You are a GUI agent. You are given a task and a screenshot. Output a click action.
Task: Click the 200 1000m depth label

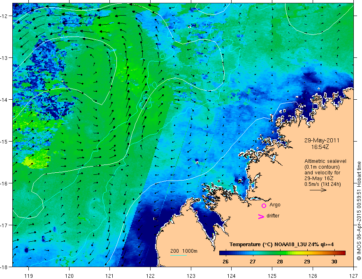coord(184,251)
